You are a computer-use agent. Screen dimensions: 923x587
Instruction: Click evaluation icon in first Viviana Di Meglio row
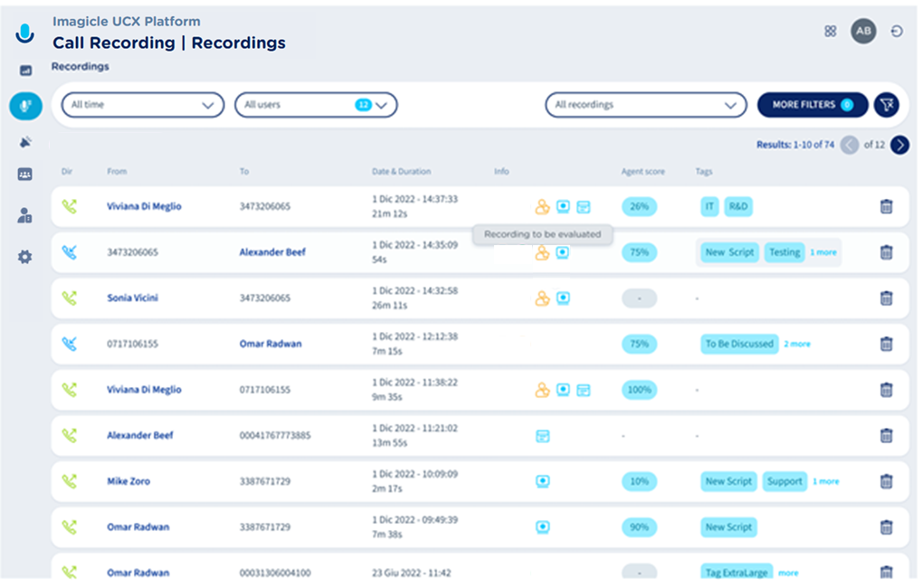coord(542,207)
